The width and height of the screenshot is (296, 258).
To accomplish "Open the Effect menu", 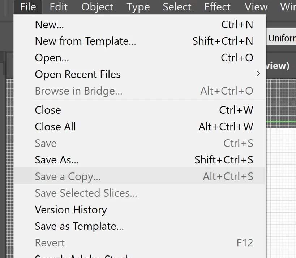I will [x=218, y=7].
